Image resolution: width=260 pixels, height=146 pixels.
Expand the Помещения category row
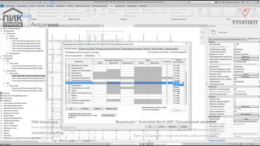[x=67, y=73]
